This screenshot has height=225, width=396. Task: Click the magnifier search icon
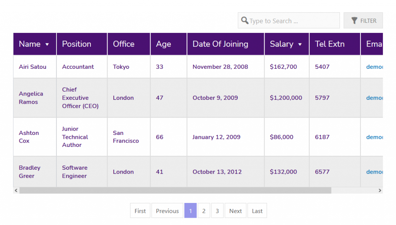pos(245,20)
